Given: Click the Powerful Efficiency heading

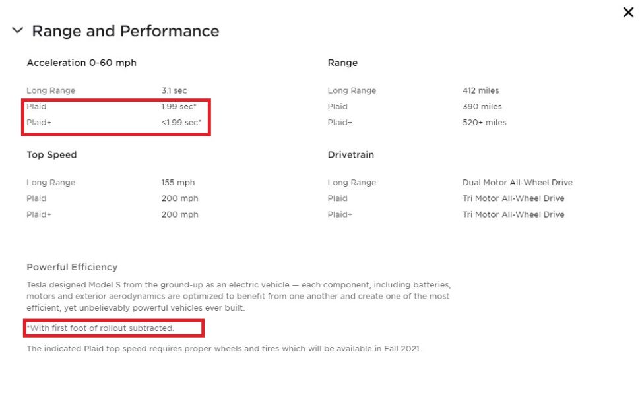Looking at the screenshot, I should click(72, 267).
